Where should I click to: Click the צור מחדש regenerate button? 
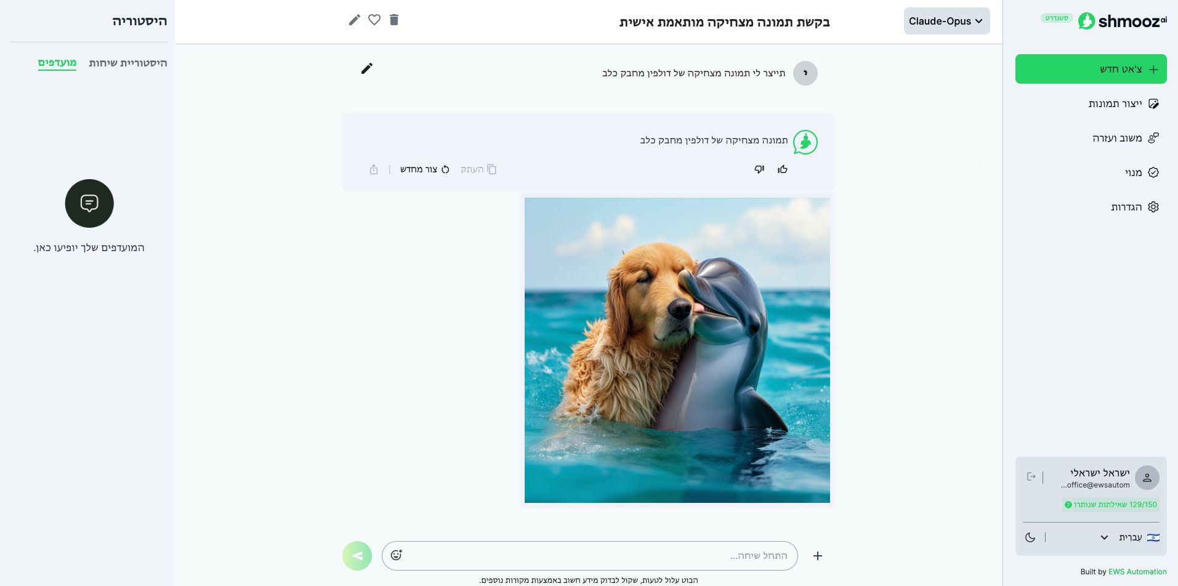tap(425, 169)
